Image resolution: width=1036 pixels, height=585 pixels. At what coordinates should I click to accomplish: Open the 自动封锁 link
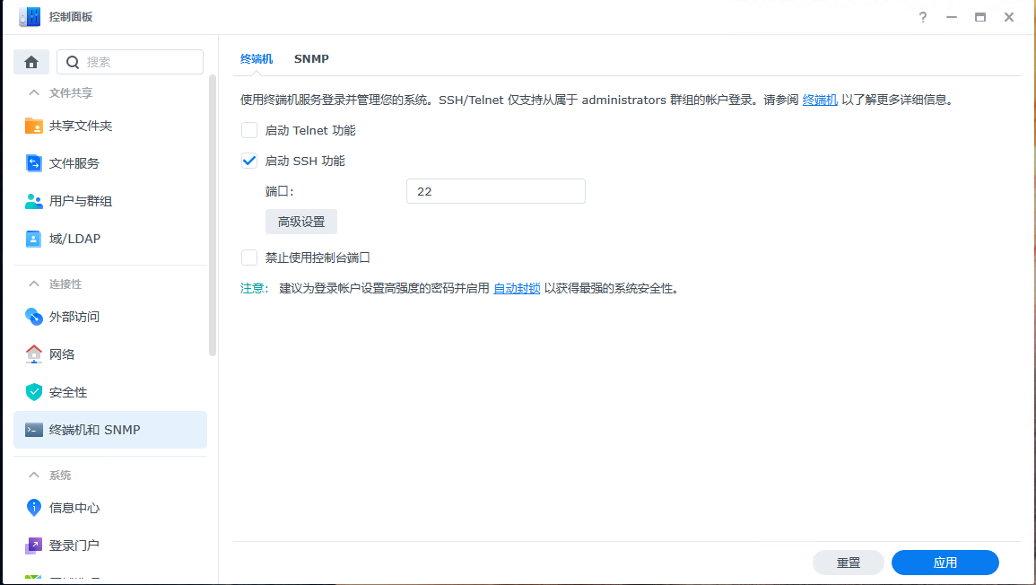517,288
